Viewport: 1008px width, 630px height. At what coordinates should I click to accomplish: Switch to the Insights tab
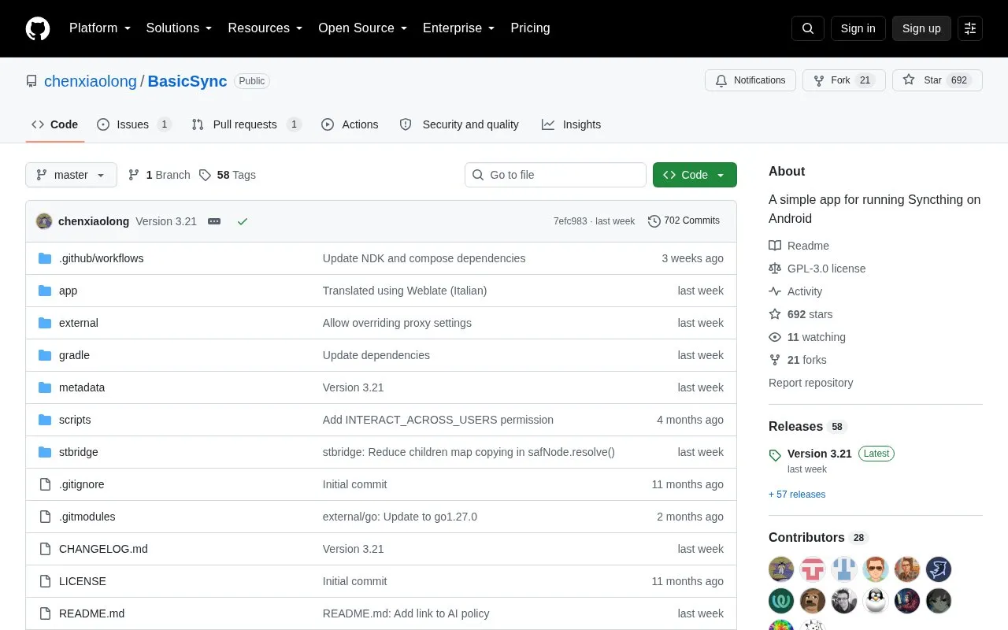(571, 124)
